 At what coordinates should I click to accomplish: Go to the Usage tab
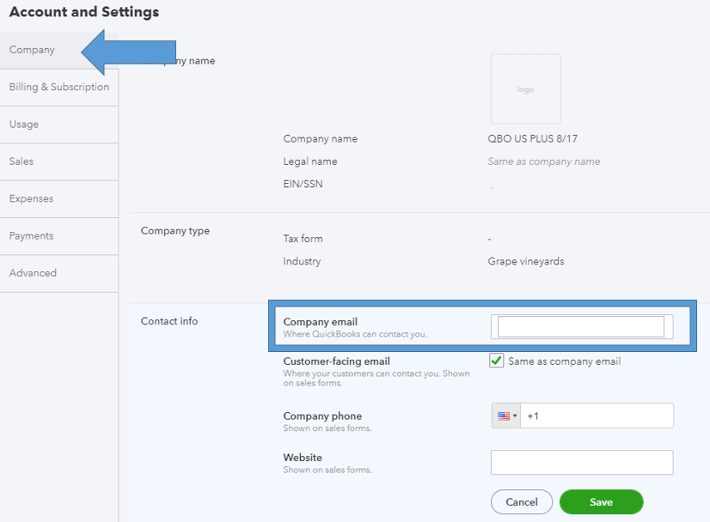pos(24,124)
